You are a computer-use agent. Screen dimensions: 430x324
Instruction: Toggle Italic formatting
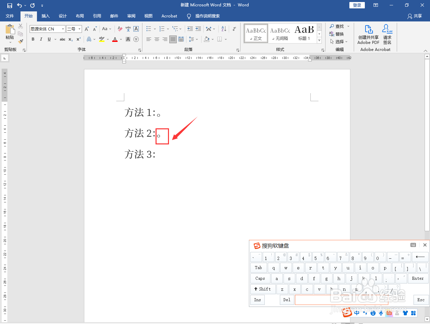(41, 39)
